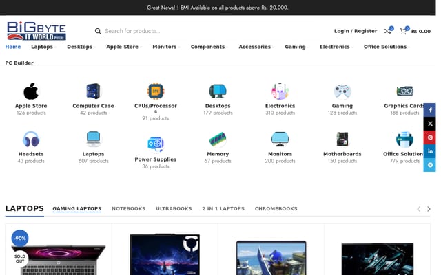Switch to the 2 in 1 Laptops tab
441x275 pixels.
(223, 209)
